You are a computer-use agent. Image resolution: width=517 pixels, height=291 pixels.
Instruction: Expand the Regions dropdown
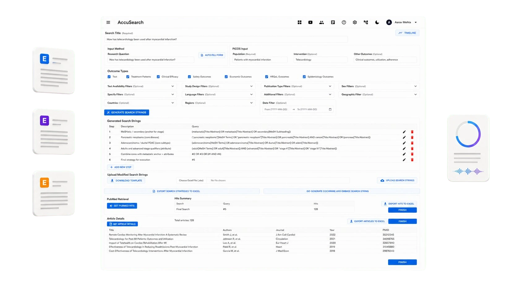pyautogui.click(x=219, y=103)
